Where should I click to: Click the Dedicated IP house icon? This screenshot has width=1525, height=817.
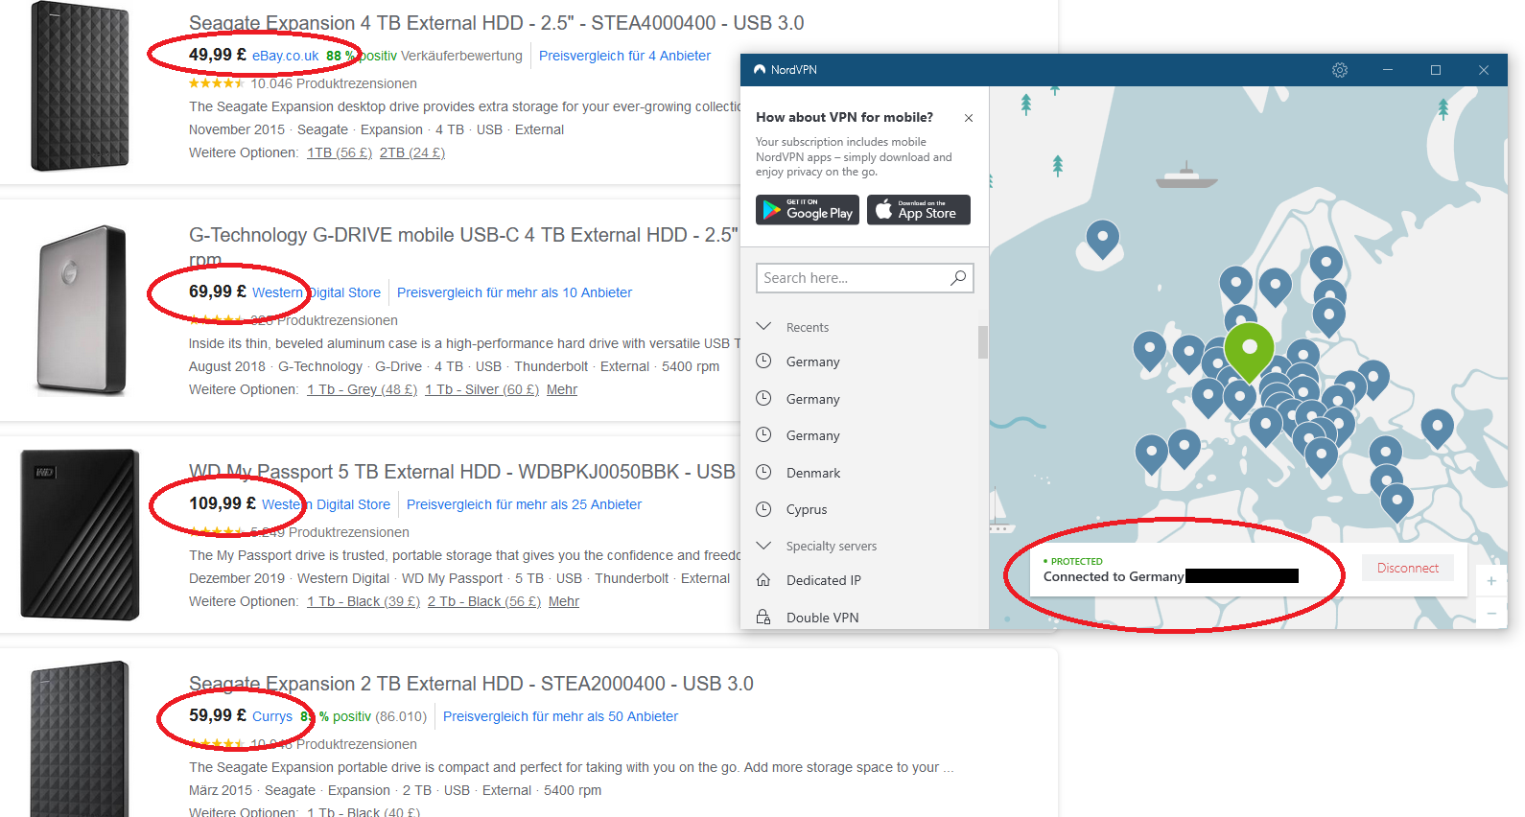pos(763,580)
